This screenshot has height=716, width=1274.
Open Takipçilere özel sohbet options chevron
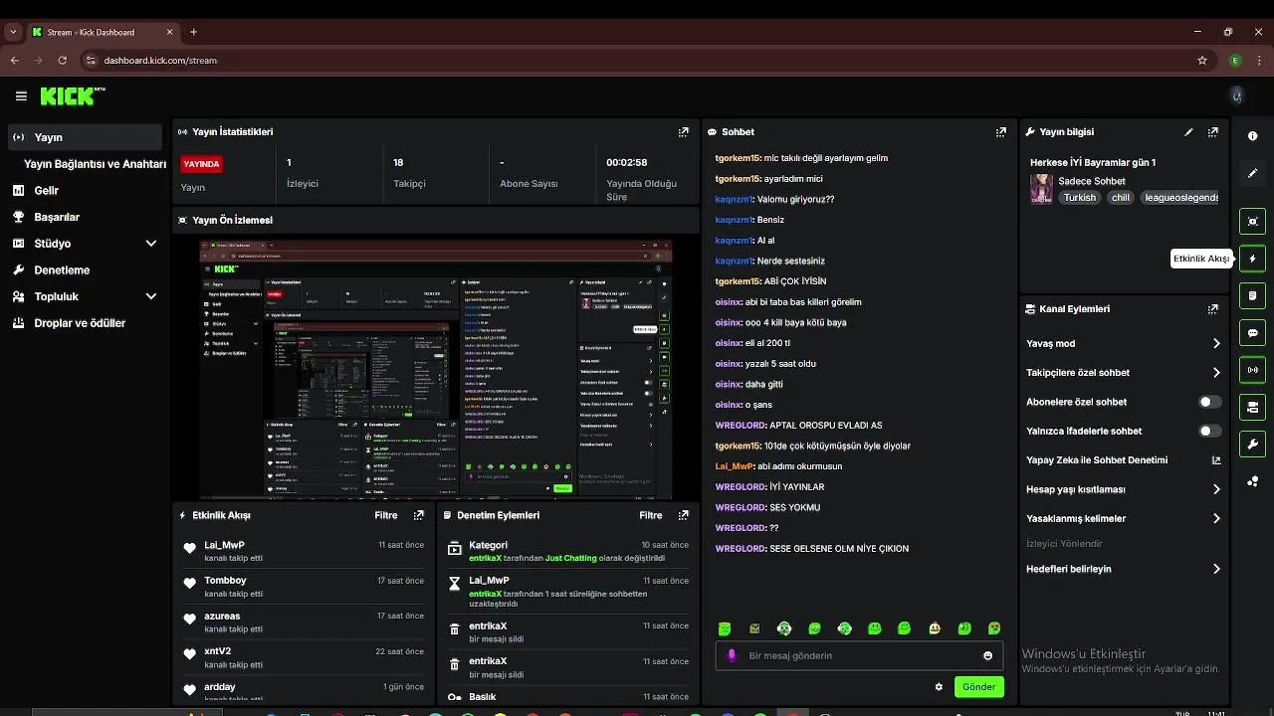click(x=1216, y=373)
